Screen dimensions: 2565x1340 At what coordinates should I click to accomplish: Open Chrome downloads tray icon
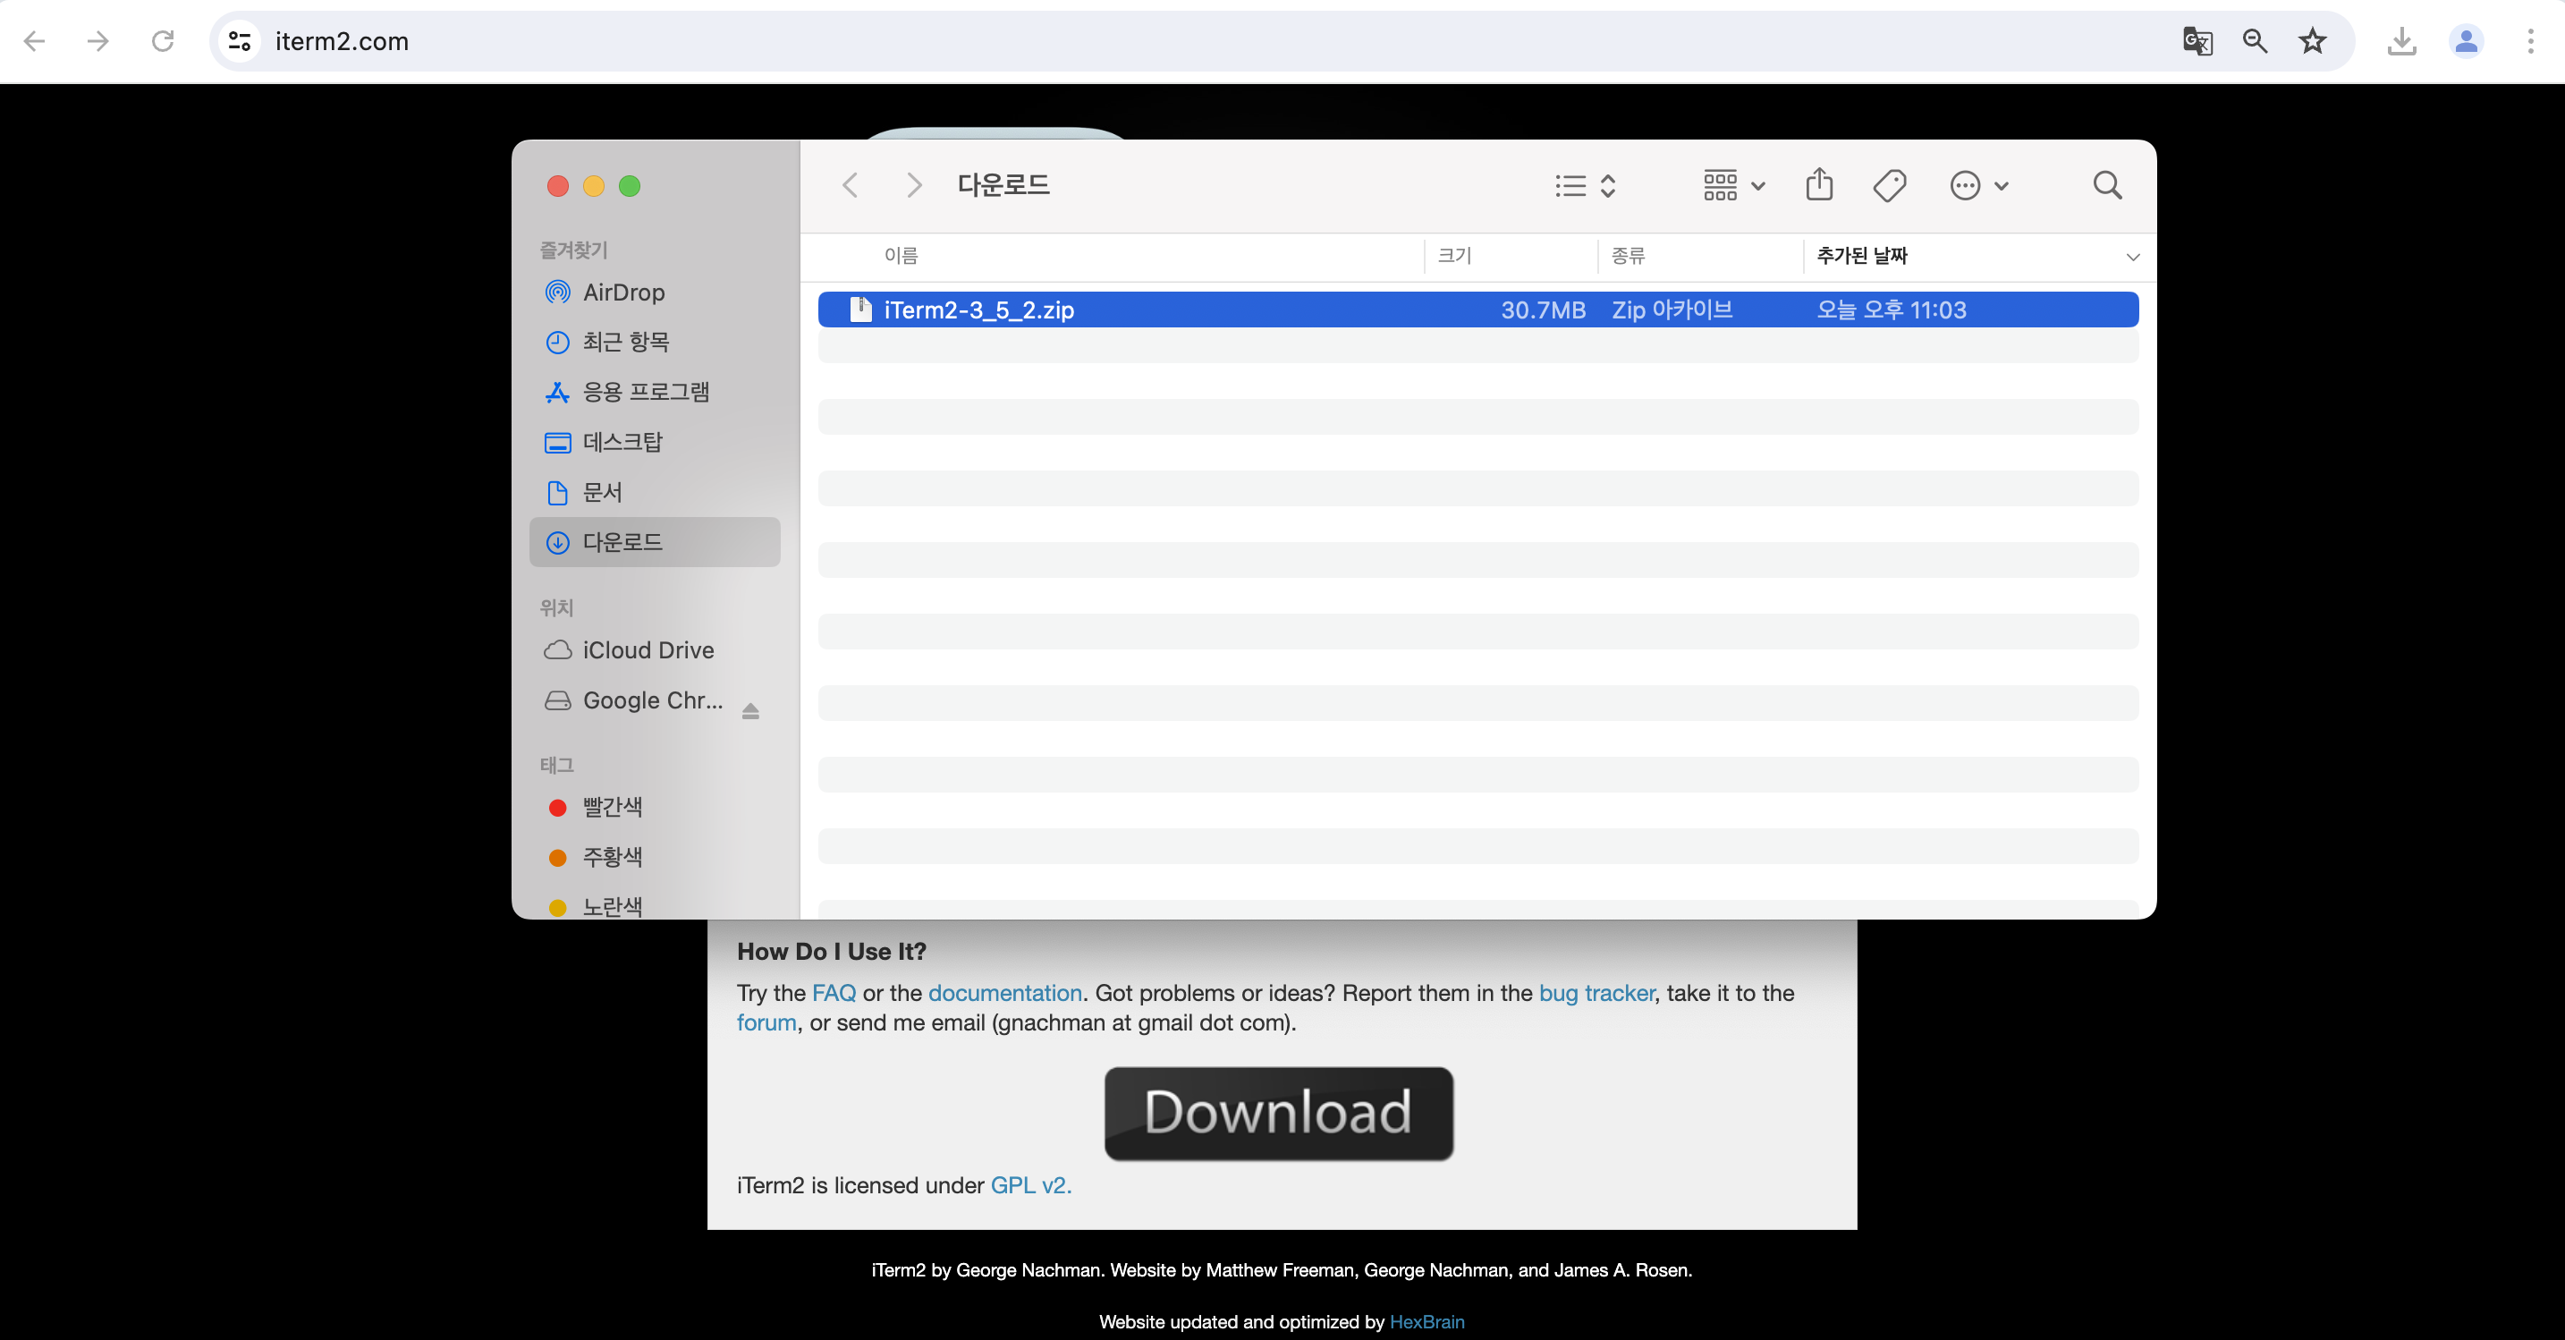pyautogui.click(x=2401, y=41)
